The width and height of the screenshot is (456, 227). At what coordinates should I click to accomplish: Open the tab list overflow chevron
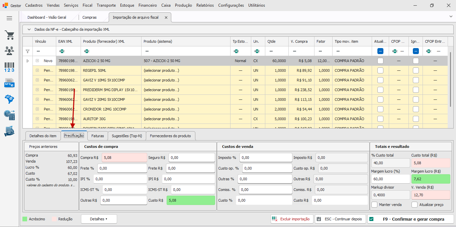coord(451,16)
